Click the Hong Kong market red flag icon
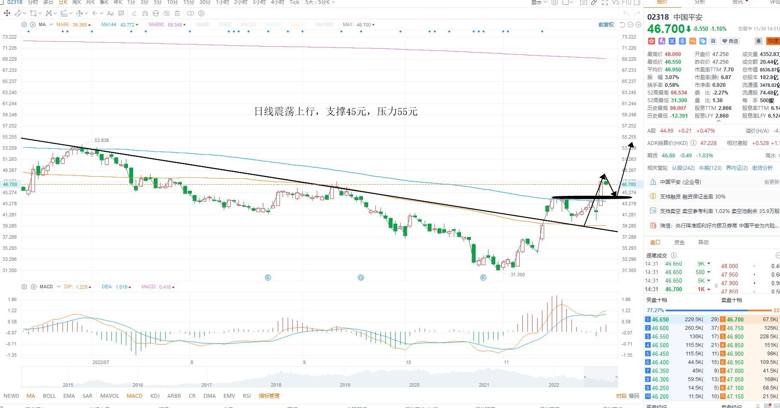 (x=652, y=41)
